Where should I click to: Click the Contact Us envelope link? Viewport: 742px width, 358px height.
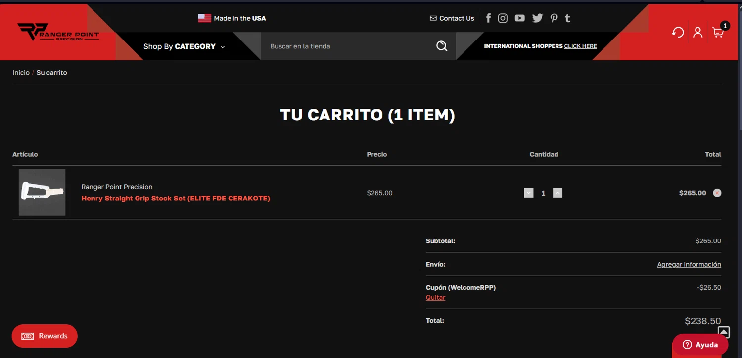[x=452, y=18]
